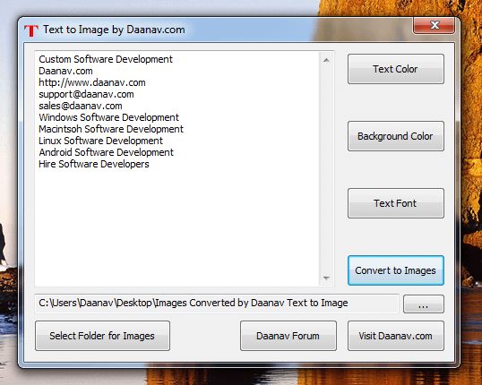The image size is (482, 385).
Task: Close the Text to Image window
Action: click(x=434, y=25)
